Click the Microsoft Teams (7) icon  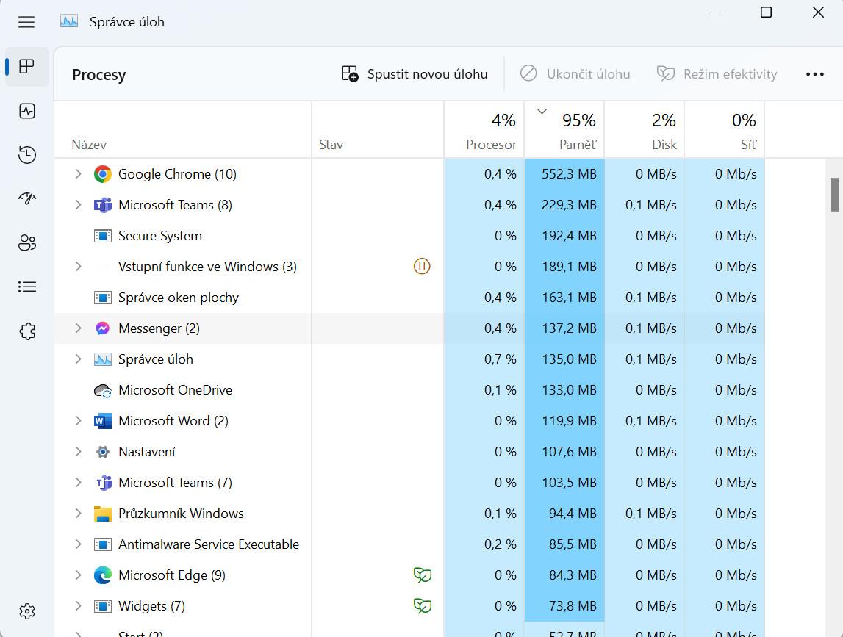(x=103, y=483)
